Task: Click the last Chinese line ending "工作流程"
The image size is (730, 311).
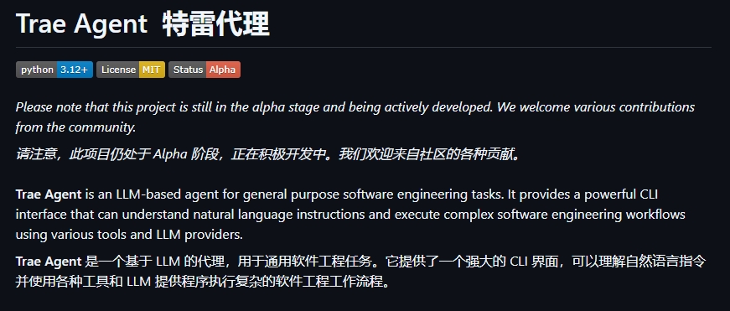Action: tap(203, 281)
